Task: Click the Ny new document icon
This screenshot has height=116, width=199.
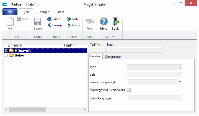Action: 10,22
